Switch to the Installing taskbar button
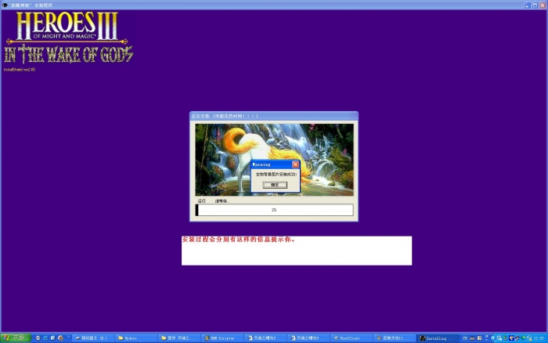The height and width of the screenshot is (343, 548). point(437,338)
